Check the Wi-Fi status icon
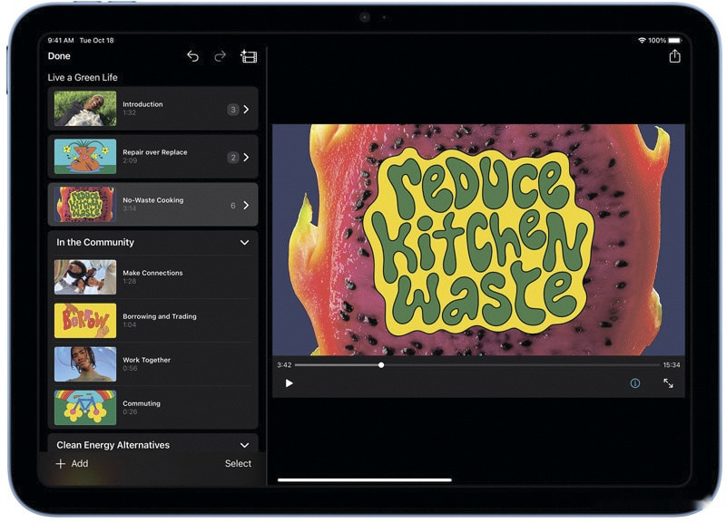 pyautogui.click(x=642, y=41)
